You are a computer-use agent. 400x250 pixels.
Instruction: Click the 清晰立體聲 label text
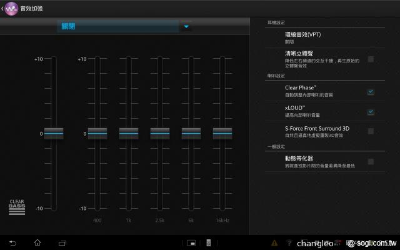299,53
